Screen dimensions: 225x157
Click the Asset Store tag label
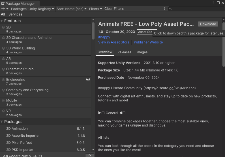145,32
